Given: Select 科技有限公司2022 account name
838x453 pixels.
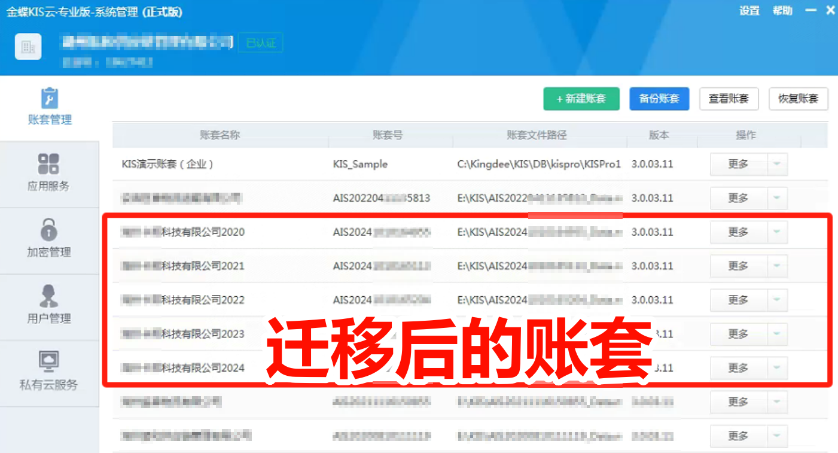Looking at the screenshot, I should pyautogui.click(x=182, y=300).
